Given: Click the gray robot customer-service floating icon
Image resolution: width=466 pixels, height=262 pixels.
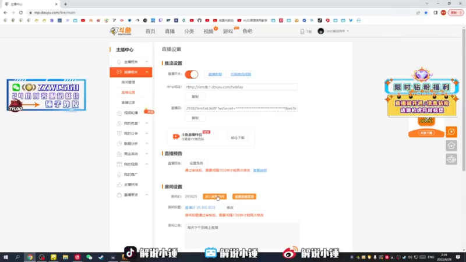Looking at the screenshot, I should (x=451, y=160).
